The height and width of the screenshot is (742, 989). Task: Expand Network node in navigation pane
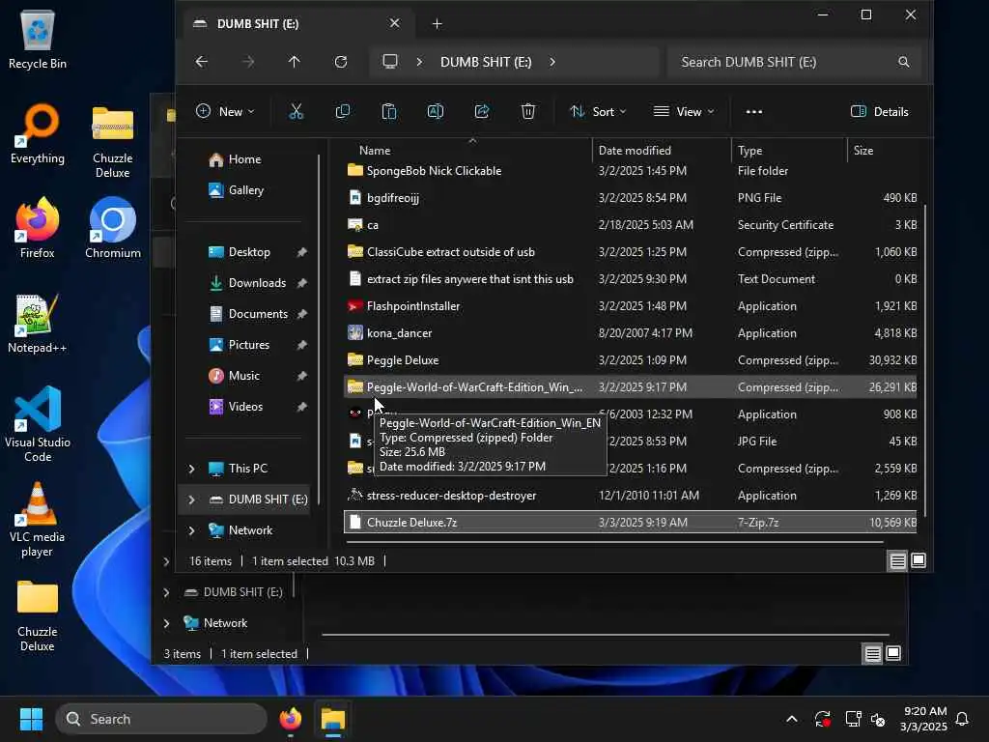192,530
